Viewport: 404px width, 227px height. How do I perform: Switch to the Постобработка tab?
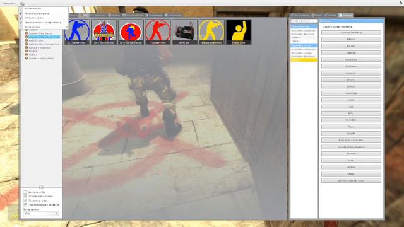tap(133, 15)
